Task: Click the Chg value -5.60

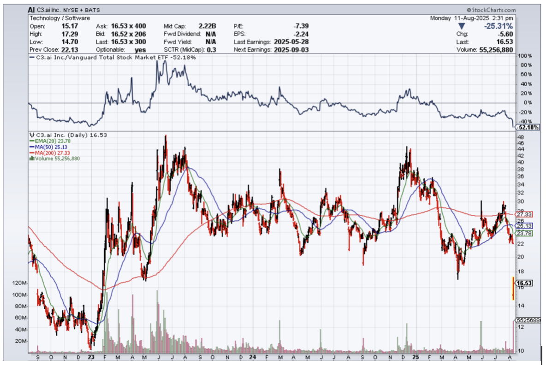Action: pyautogui.click(x=505, y=34)
